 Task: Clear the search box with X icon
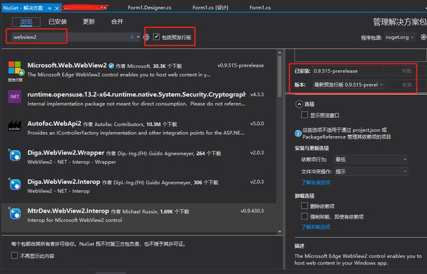click(132, 37)
